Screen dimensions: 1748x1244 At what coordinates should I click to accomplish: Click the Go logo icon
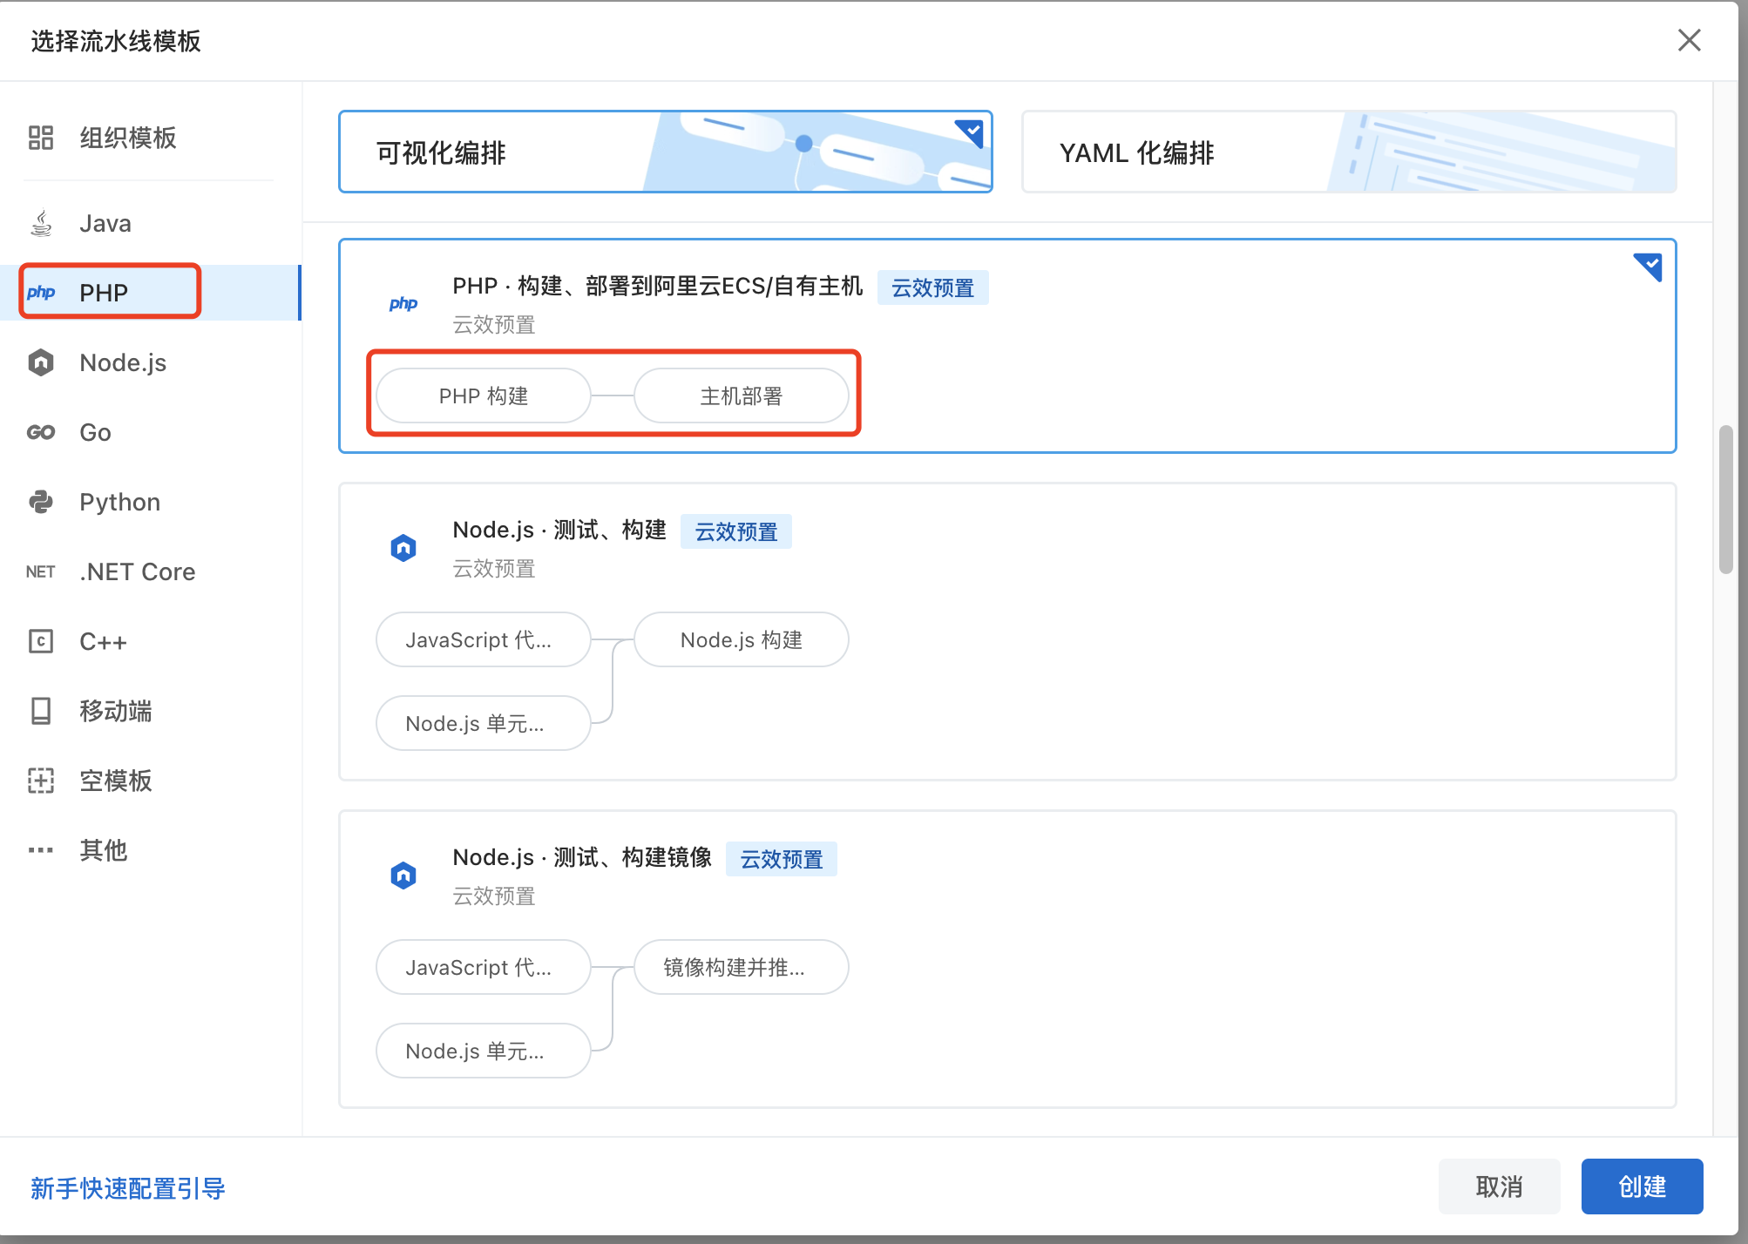[x=41, y=432]
